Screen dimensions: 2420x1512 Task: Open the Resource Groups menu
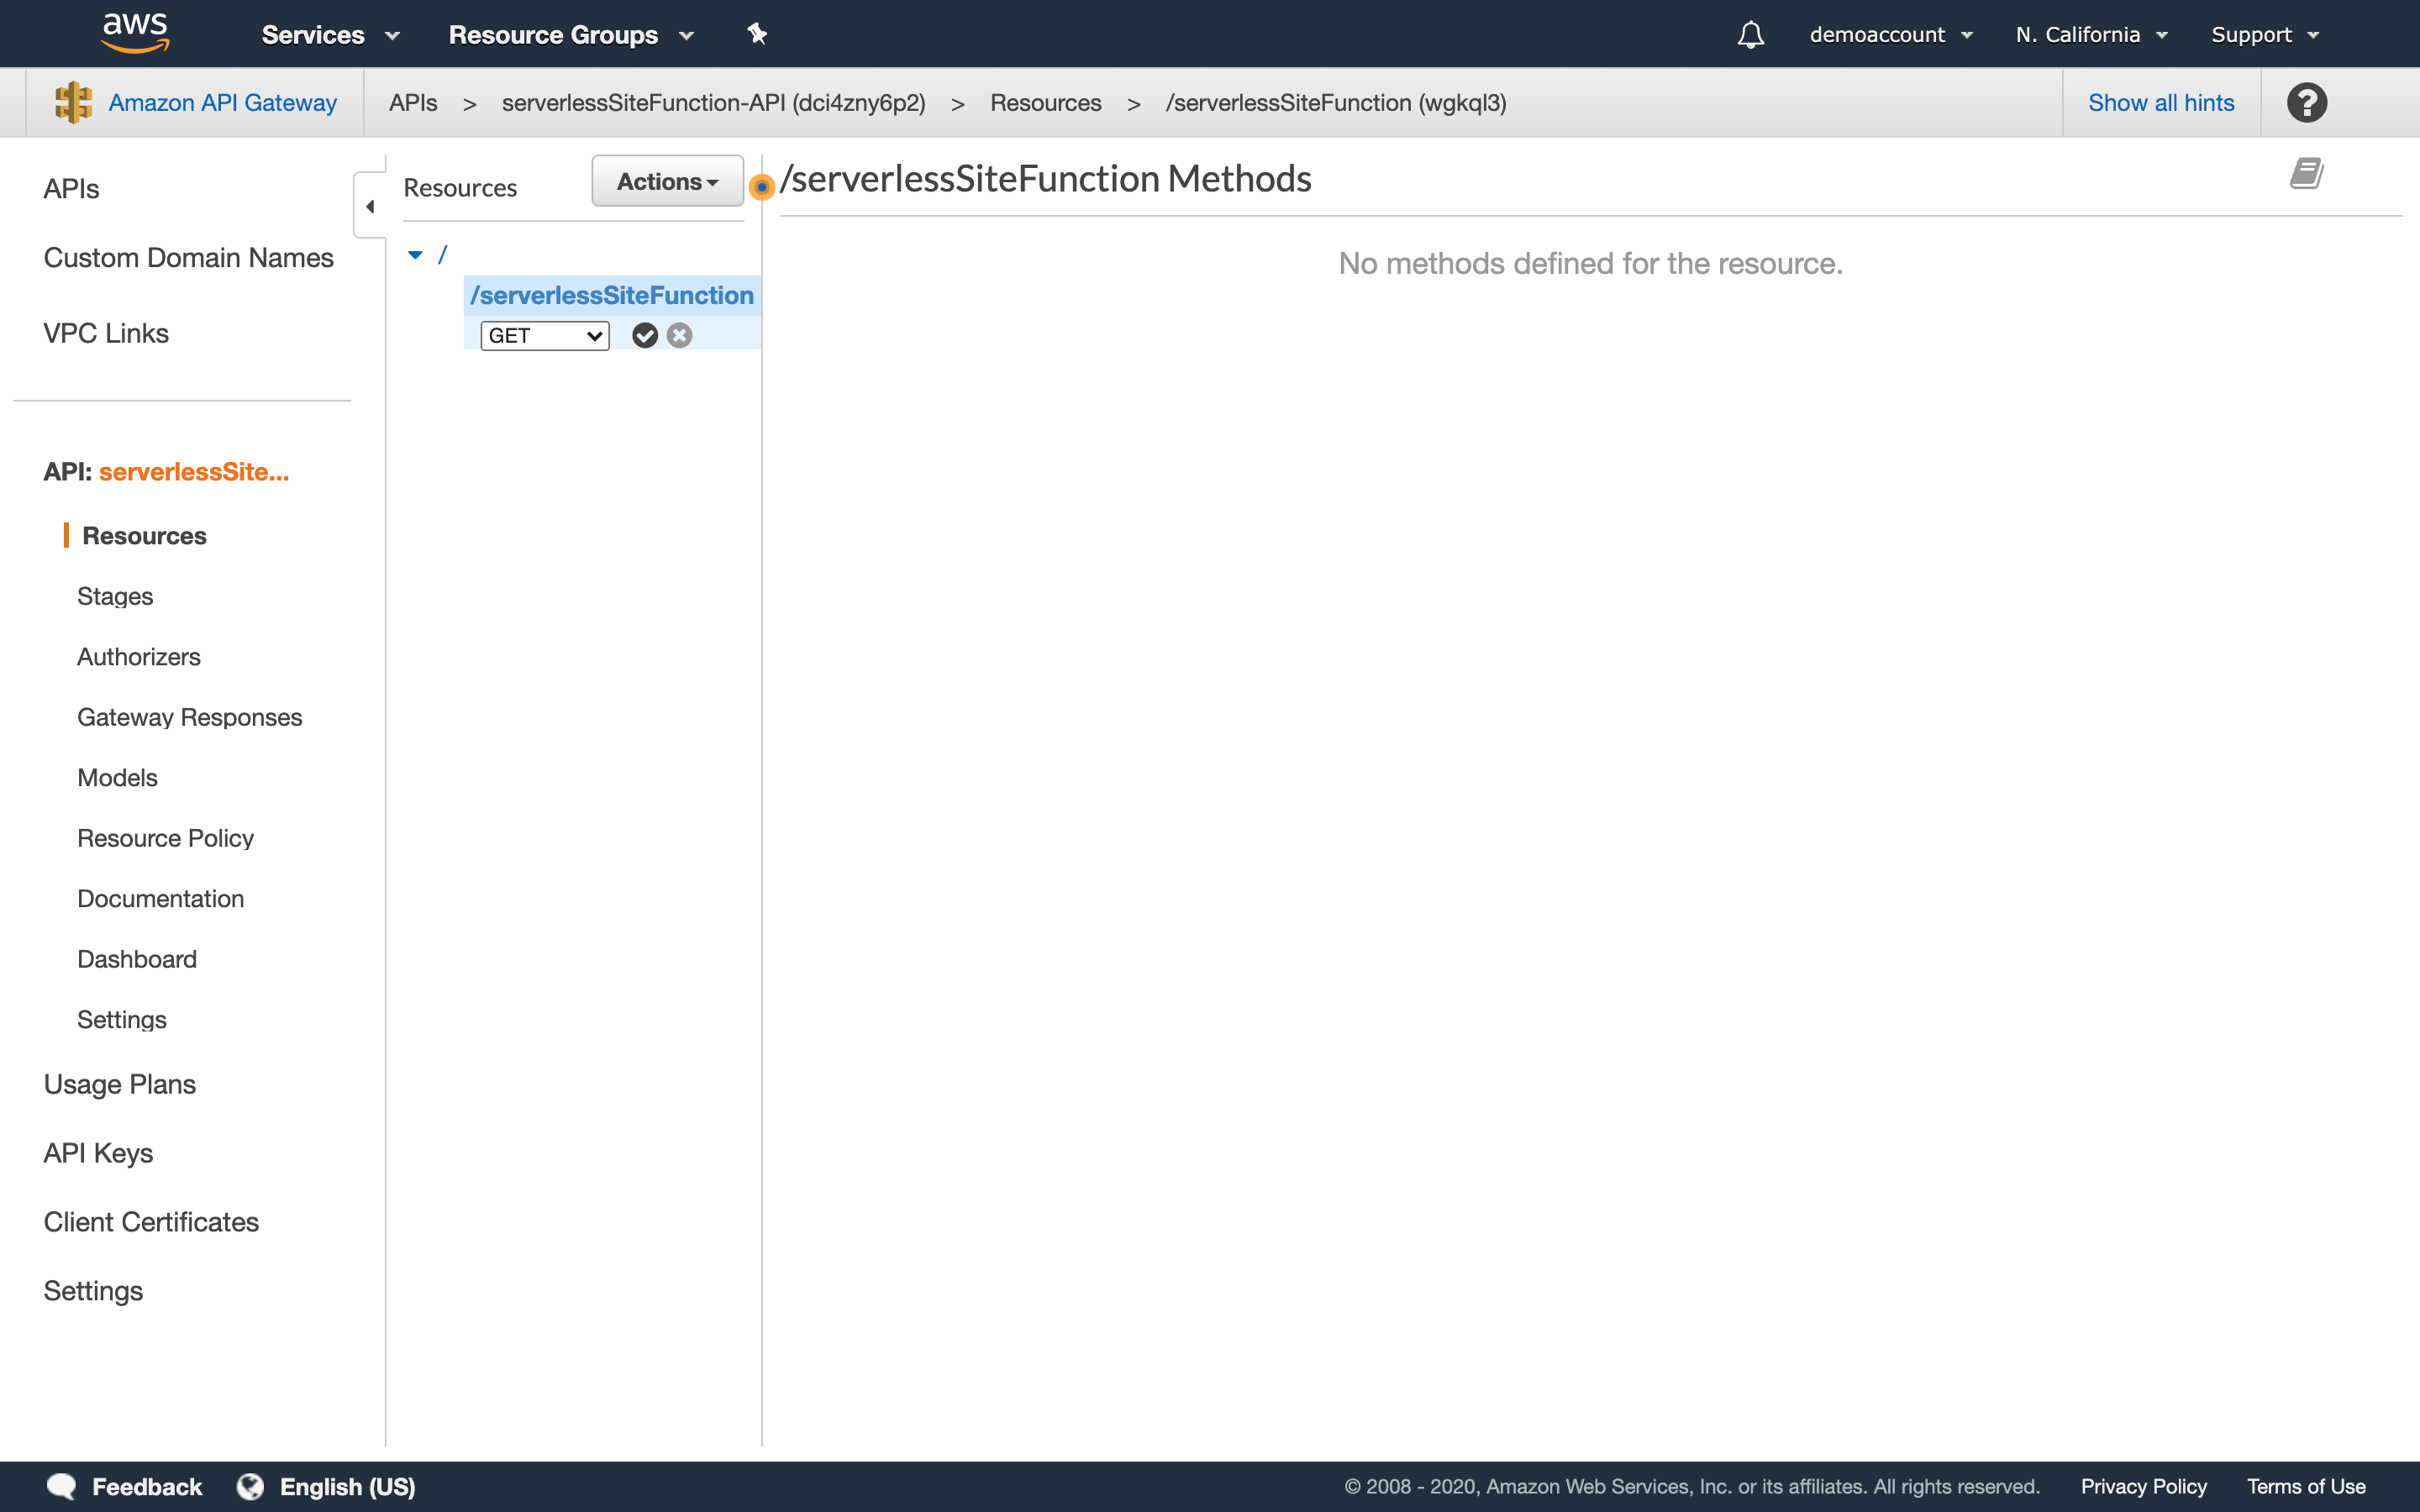pyautogui.click(x=571, y=35)
